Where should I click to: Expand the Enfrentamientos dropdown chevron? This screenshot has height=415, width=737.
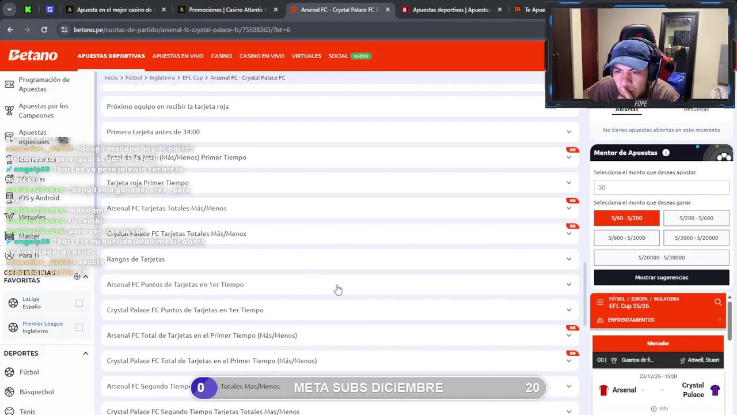pyautogui.click(x=719, y=320)
